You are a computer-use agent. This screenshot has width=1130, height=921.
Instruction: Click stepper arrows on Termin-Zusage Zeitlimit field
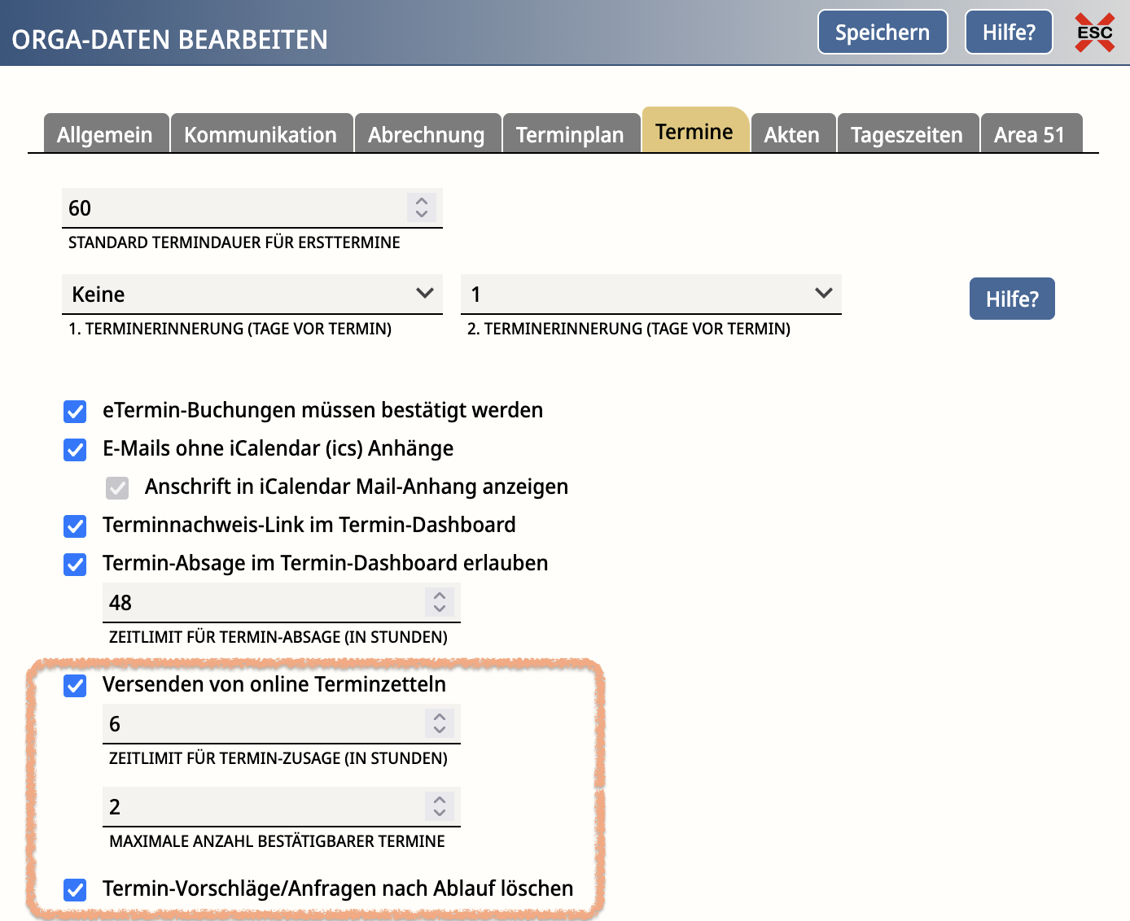[440, 723]
